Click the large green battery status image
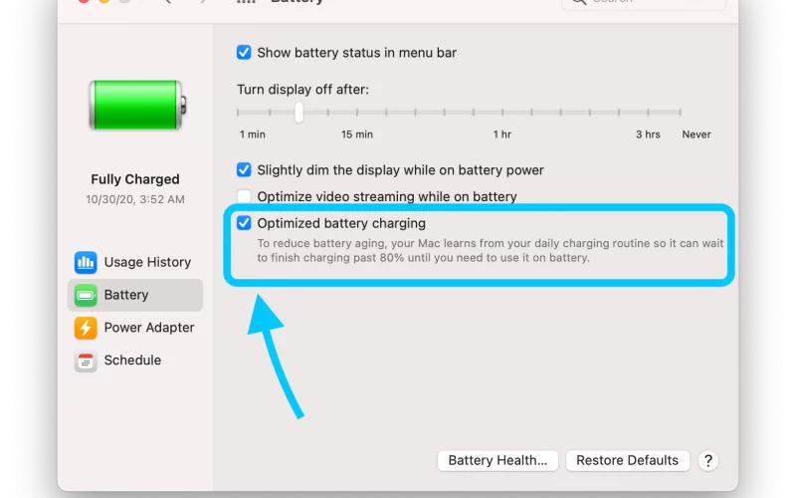 [137, 106]
